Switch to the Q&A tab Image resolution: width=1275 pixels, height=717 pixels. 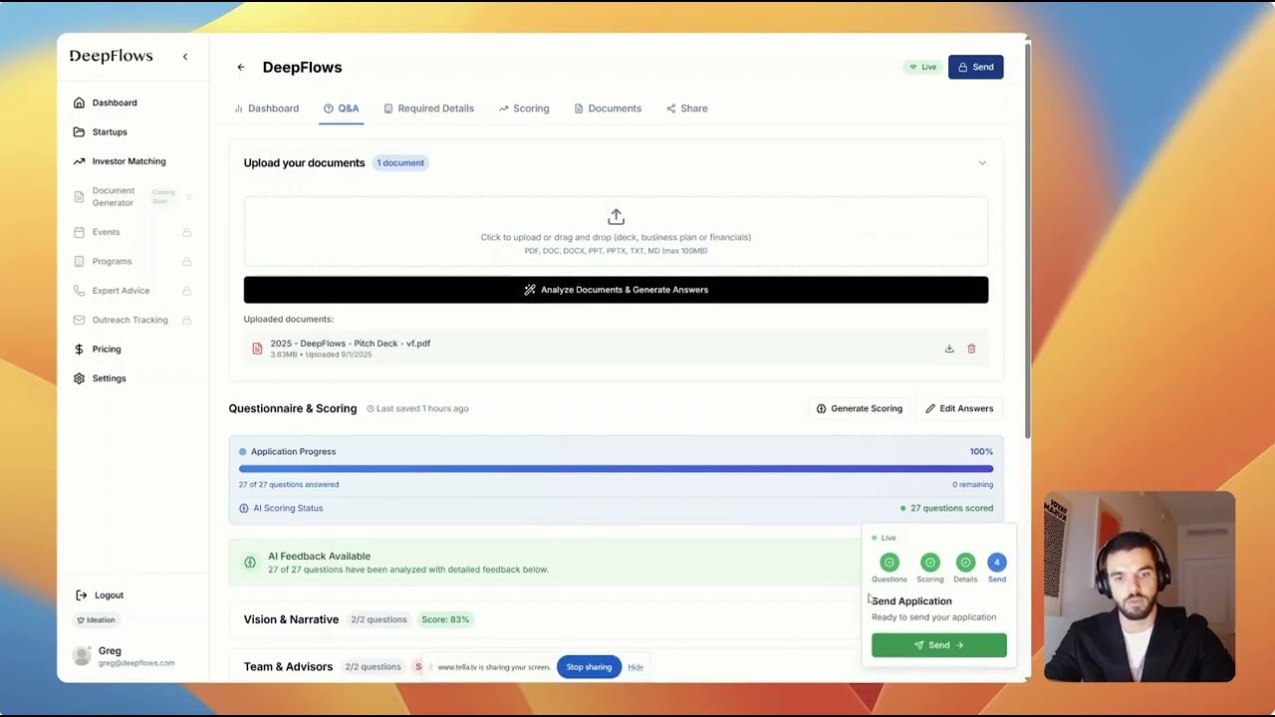[x=341, y=109]
